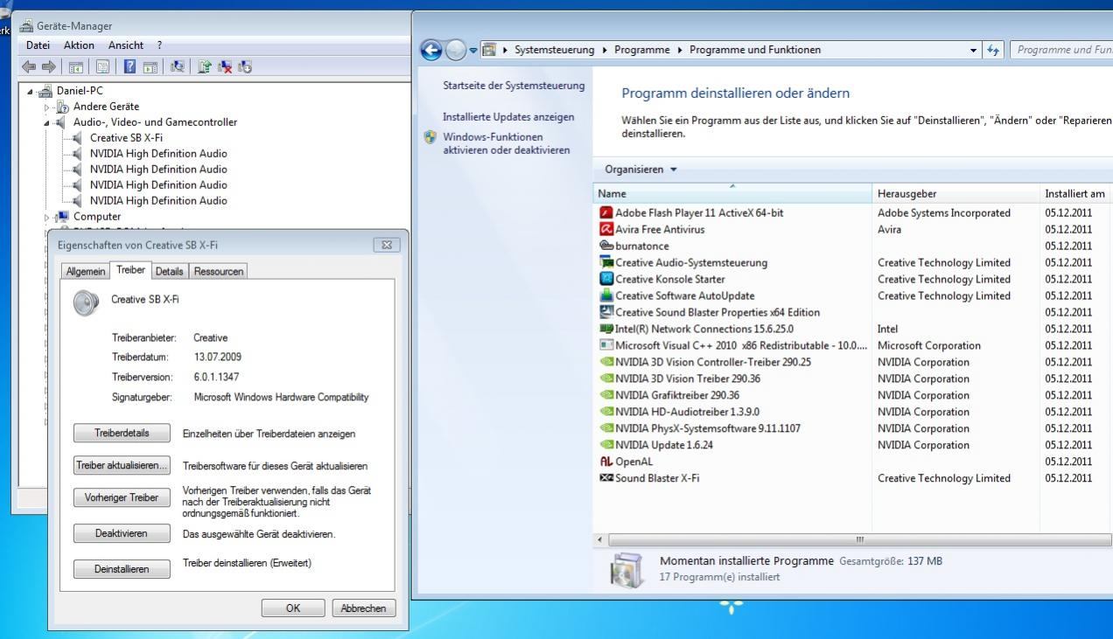1113x639 pixels.
Task: Open Installierte Updates anzeigen link
Action: pos(508,117)
